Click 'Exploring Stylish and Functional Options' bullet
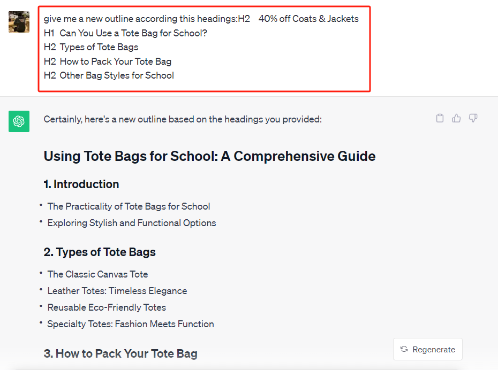 132,223
